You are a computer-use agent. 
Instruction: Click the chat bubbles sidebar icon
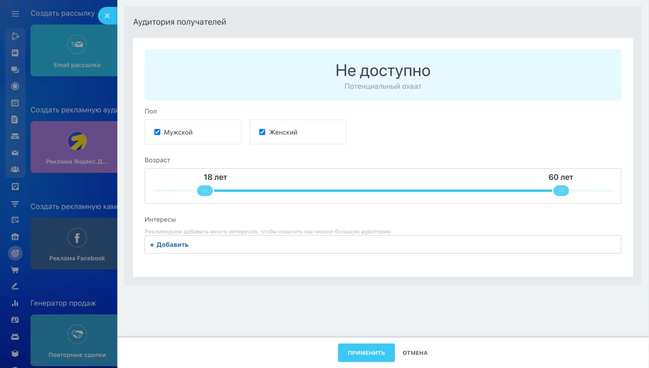pos(15,70)
